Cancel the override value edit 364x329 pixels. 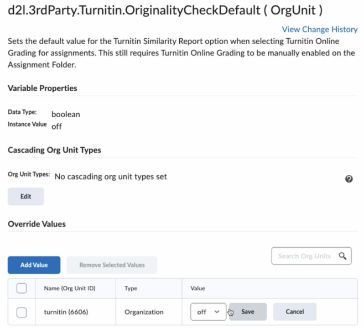[295, 312]
